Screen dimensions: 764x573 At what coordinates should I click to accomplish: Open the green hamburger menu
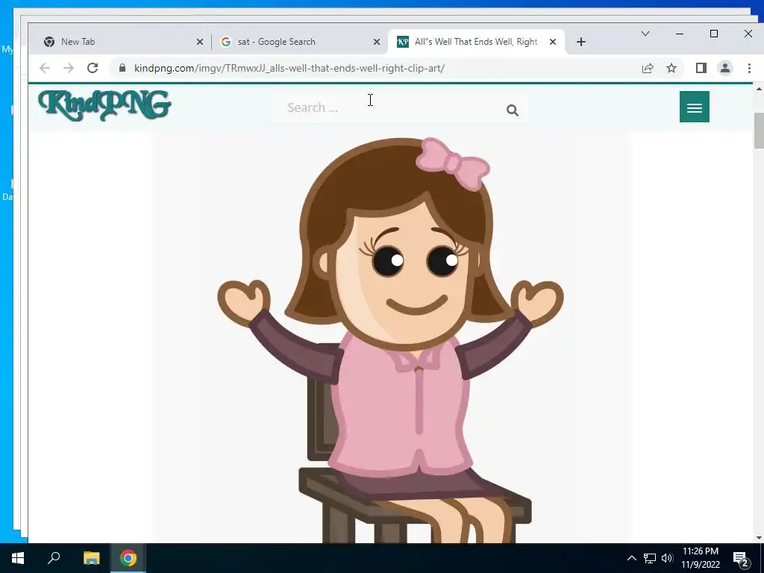[695, 107]
